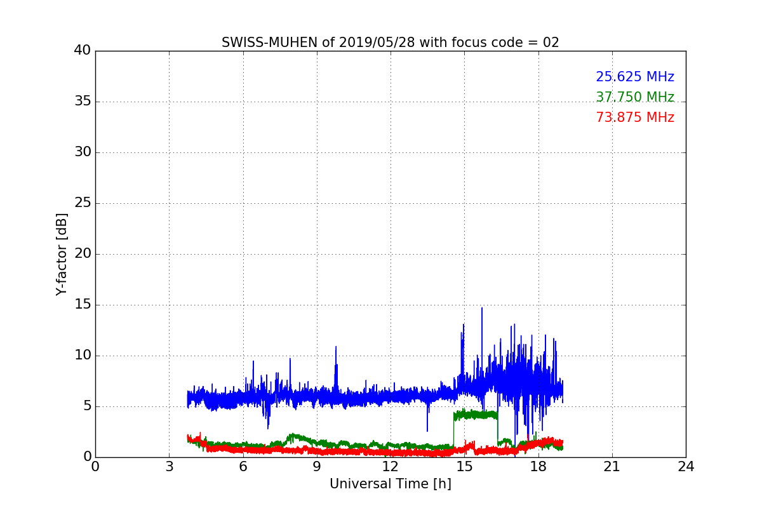Image resolution: width=762 pixels, height=508 pixels.
Task: Click the Universal Time [h] axis label
Action: 390,484
